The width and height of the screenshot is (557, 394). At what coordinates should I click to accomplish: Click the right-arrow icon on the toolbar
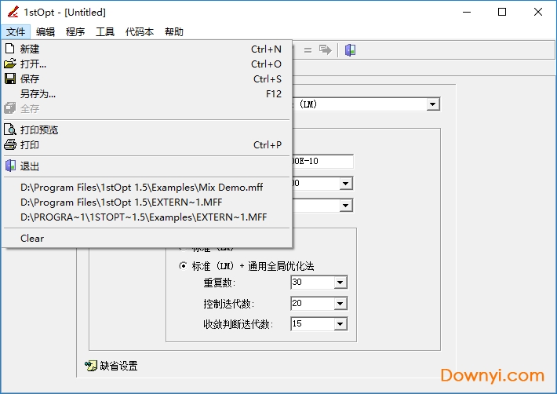325,49
